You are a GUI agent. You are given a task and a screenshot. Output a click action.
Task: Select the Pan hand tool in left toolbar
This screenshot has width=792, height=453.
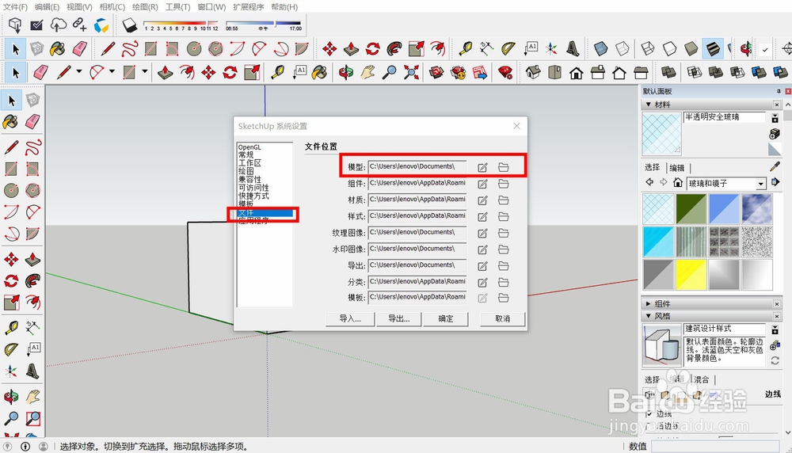coord(32,397)
